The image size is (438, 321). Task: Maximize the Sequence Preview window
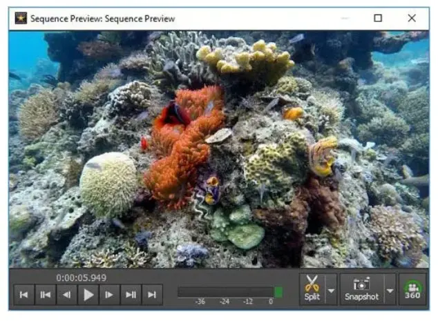[x=378, y=19]
